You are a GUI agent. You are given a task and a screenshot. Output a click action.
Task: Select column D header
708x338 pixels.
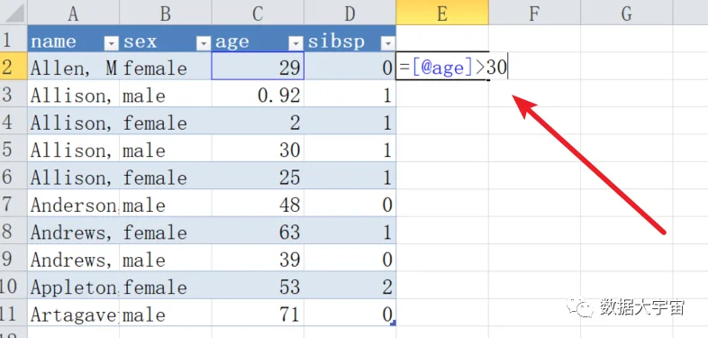point(349,13)
